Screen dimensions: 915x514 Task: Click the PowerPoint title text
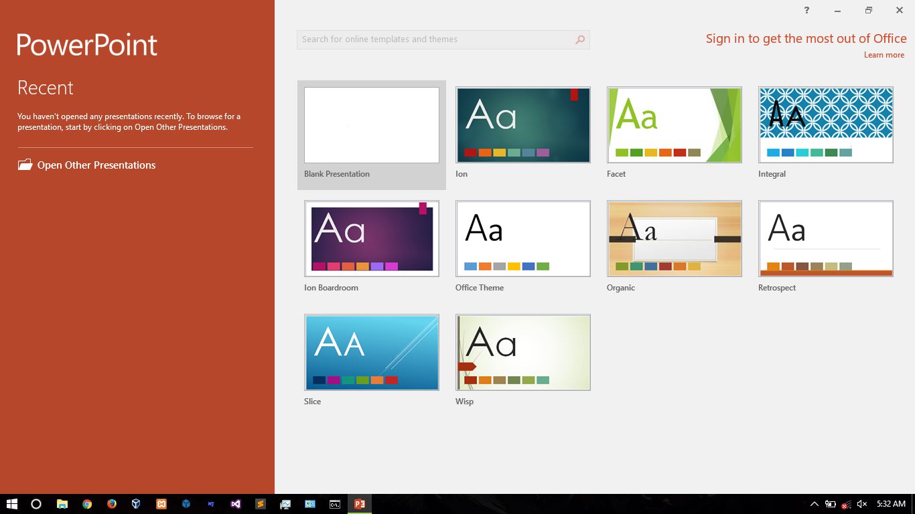(87, 45)
